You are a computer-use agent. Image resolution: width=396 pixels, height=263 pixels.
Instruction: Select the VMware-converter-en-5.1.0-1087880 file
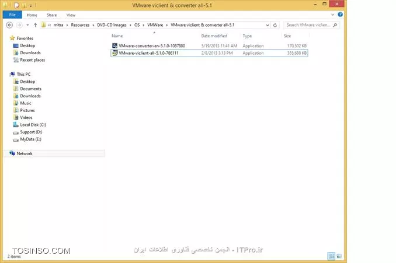(x=209, y=46)
